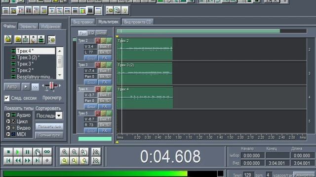Toggle loop preview button in Files panel

coord(35,87)
